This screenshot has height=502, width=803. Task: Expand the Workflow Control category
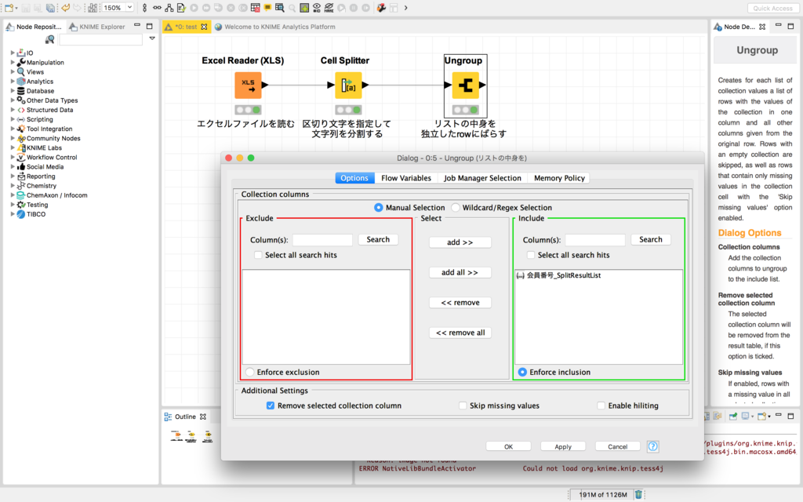tap(13, 157)
